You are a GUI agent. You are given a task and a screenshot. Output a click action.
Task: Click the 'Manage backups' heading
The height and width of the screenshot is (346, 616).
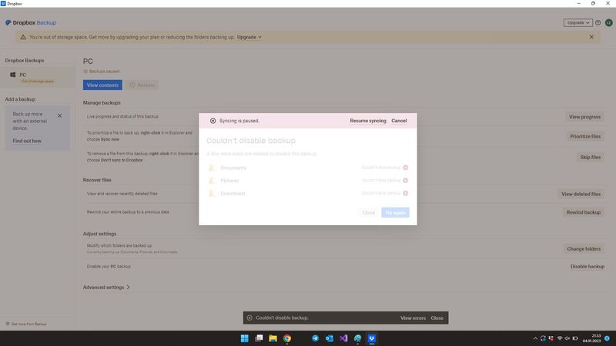tap(102, 103)
